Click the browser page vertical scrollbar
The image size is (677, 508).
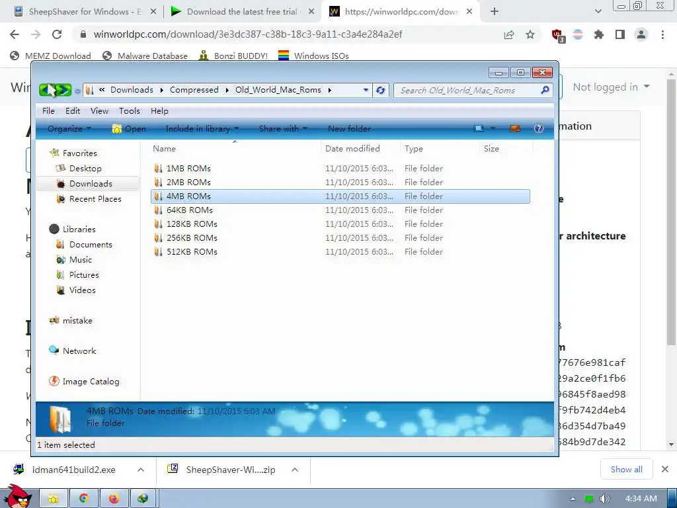[x=671, y=212]
